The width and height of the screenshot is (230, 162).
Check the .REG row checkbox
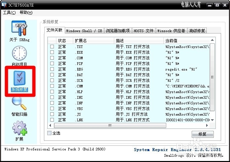52,69
